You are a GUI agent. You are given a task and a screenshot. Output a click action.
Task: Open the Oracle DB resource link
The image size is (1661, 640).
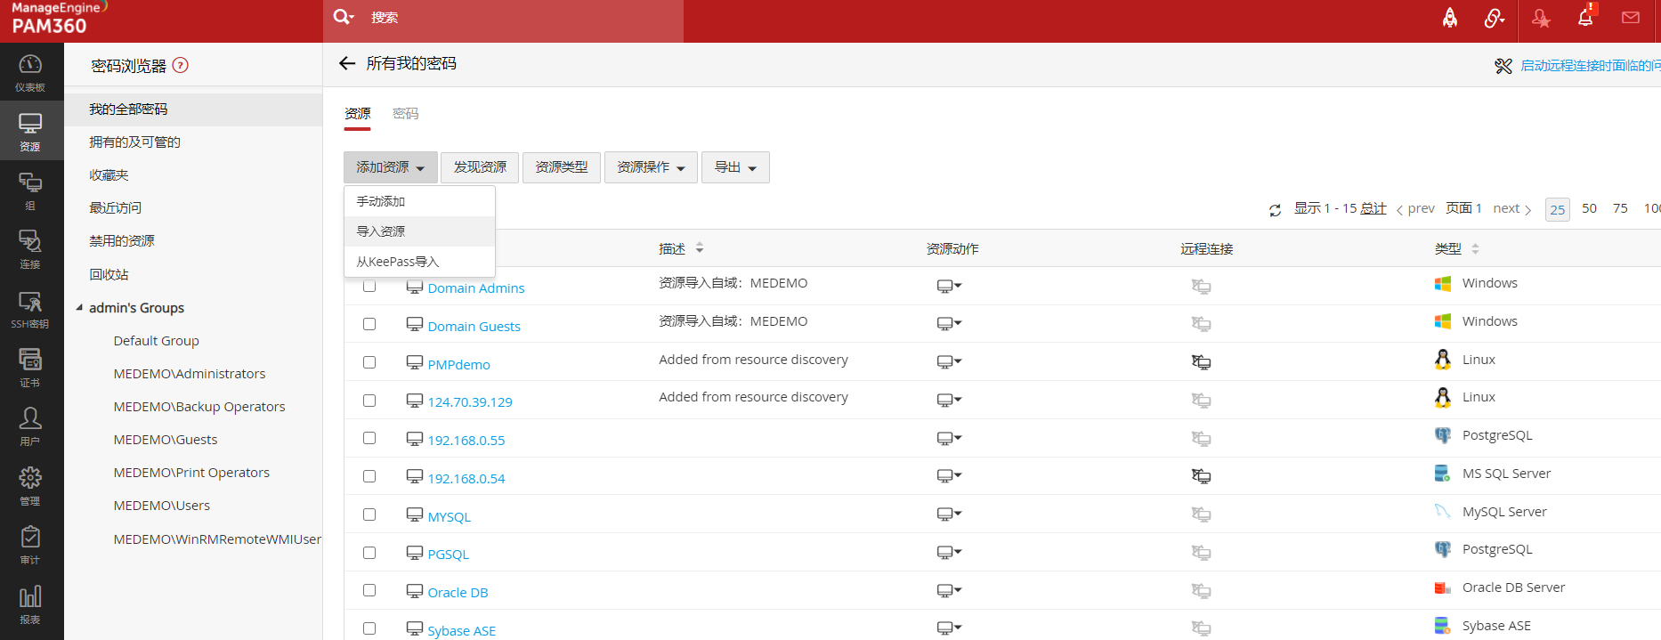tap(458, 593)
